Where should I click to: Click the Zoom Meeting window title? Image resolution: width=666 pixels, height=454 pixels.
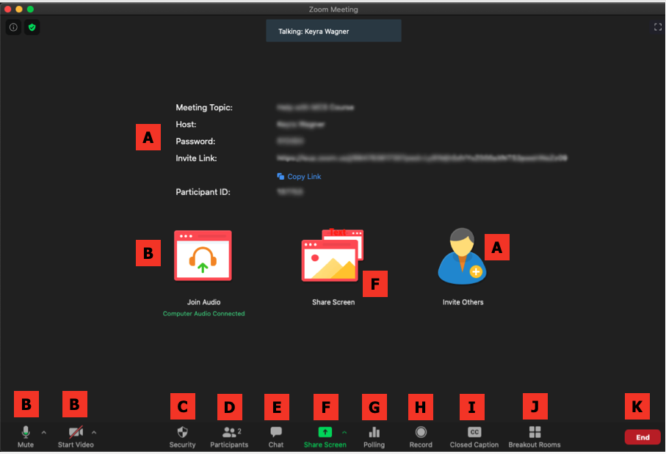pos(333,10)
